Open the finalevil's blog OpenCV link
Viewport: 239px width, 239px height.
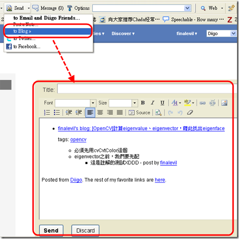click(141, 129)
